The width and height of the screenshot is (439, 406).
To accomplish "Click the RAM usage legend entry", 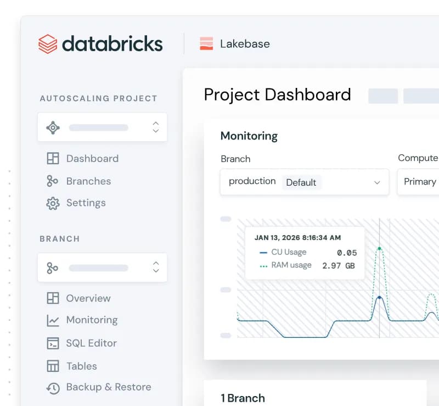I will point(285,265).
